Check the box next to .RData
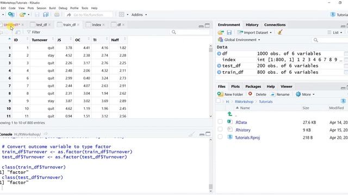Image resolution: width=348 pixels, height=195 pixels. tap(220, 121)
